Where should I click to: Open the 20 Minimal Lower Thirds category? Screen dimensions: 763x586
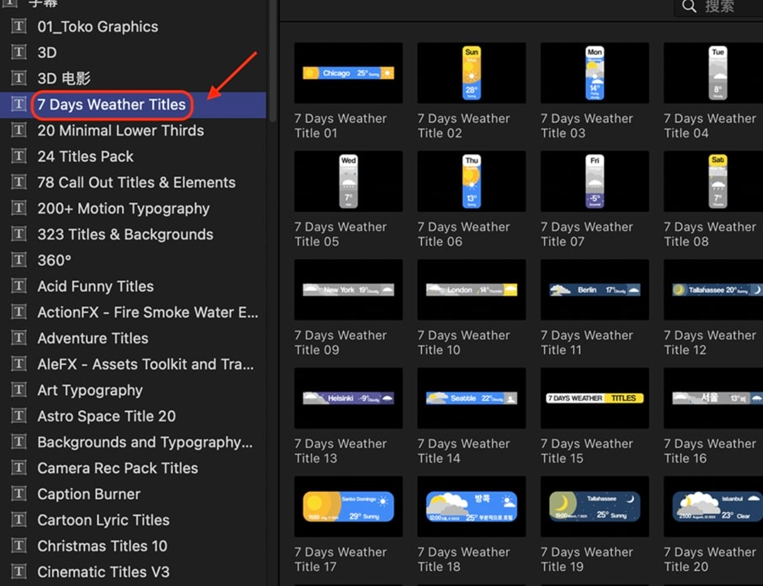(x=121, y=131)
